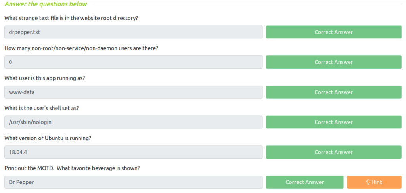406x193 pixels.
Task: Focus the www-data answer field
Action: pos(134,92)
